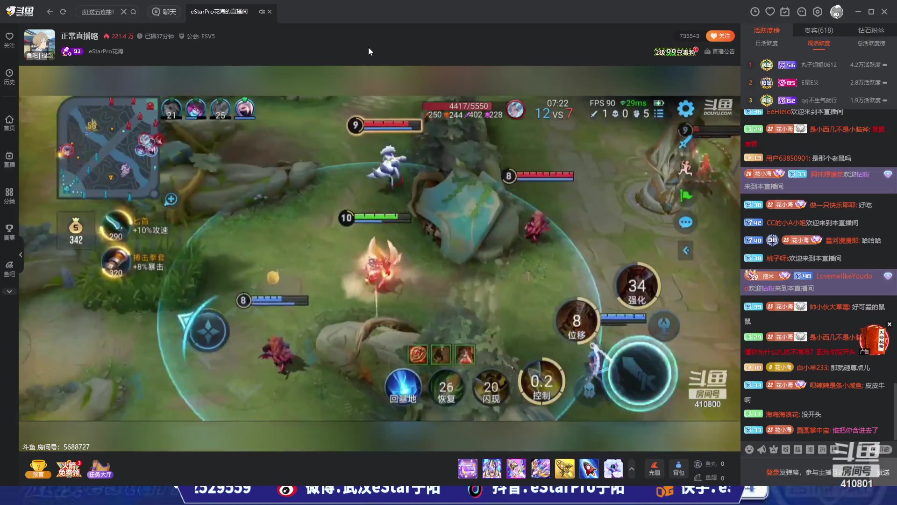The height and width of the screenshot is (505, 897).
Task: Click the 发送 send button
Action: [883, 472]
